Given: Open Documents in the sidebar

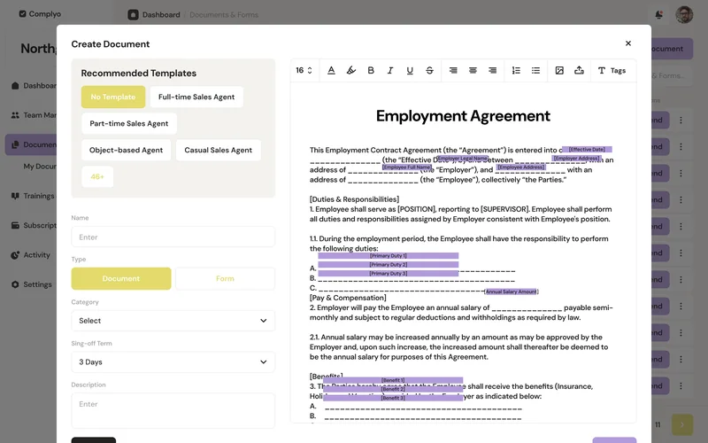Looking at the screenshot, I should point(32,144).
